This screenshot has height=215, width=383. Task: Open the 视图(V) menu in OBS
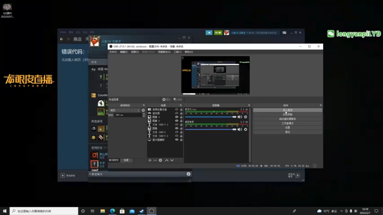[135, 52]
